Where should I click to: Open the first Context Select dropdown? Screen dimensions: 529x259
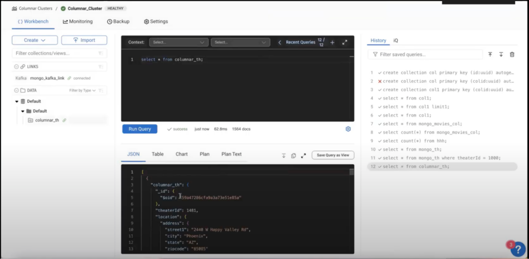click(178, 42)
